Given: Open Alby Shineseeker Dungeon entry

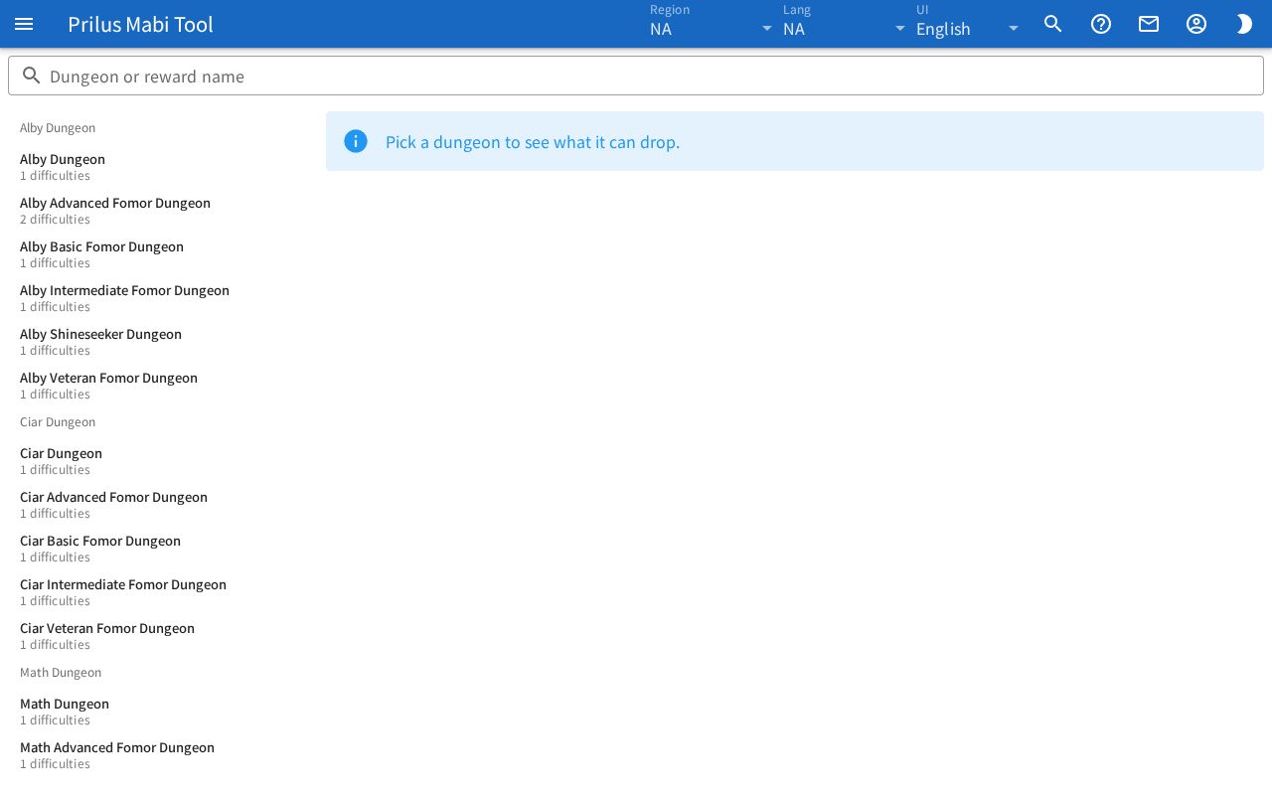Looking at the screenshot, I should (x=159, y=342).
